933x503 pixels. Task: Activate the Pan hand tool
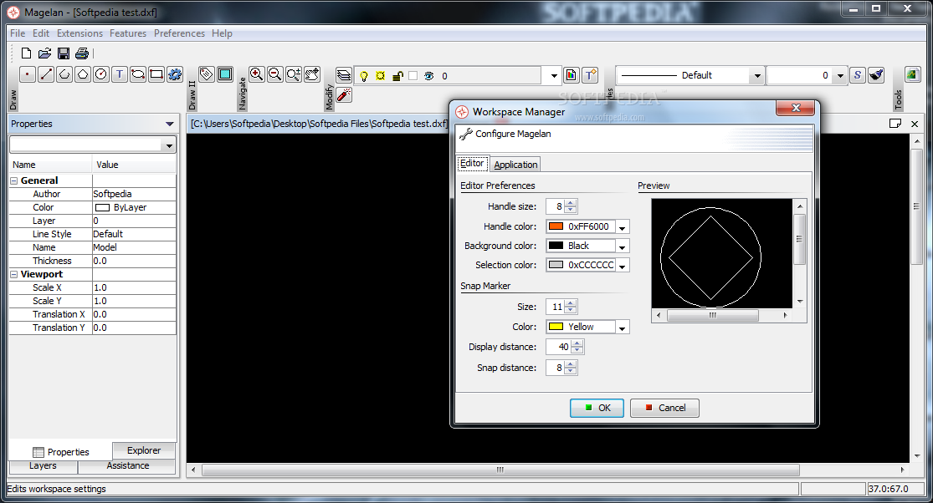click(312, 74)
